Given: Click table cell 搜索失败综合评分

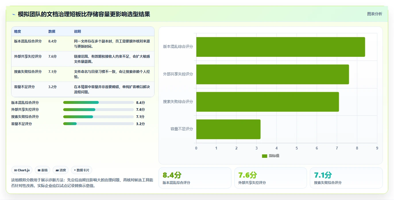Looking at the screenshot, I should click(28, 72).
